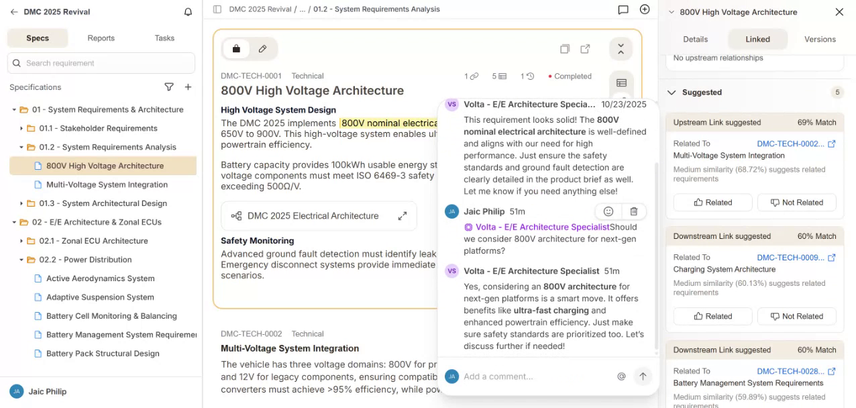Expand the 01.3 - System Architectural Design folder
Image resolution: width=856 pixels, height=408 pixels.
pyautogui.click(x=22, y=203)
